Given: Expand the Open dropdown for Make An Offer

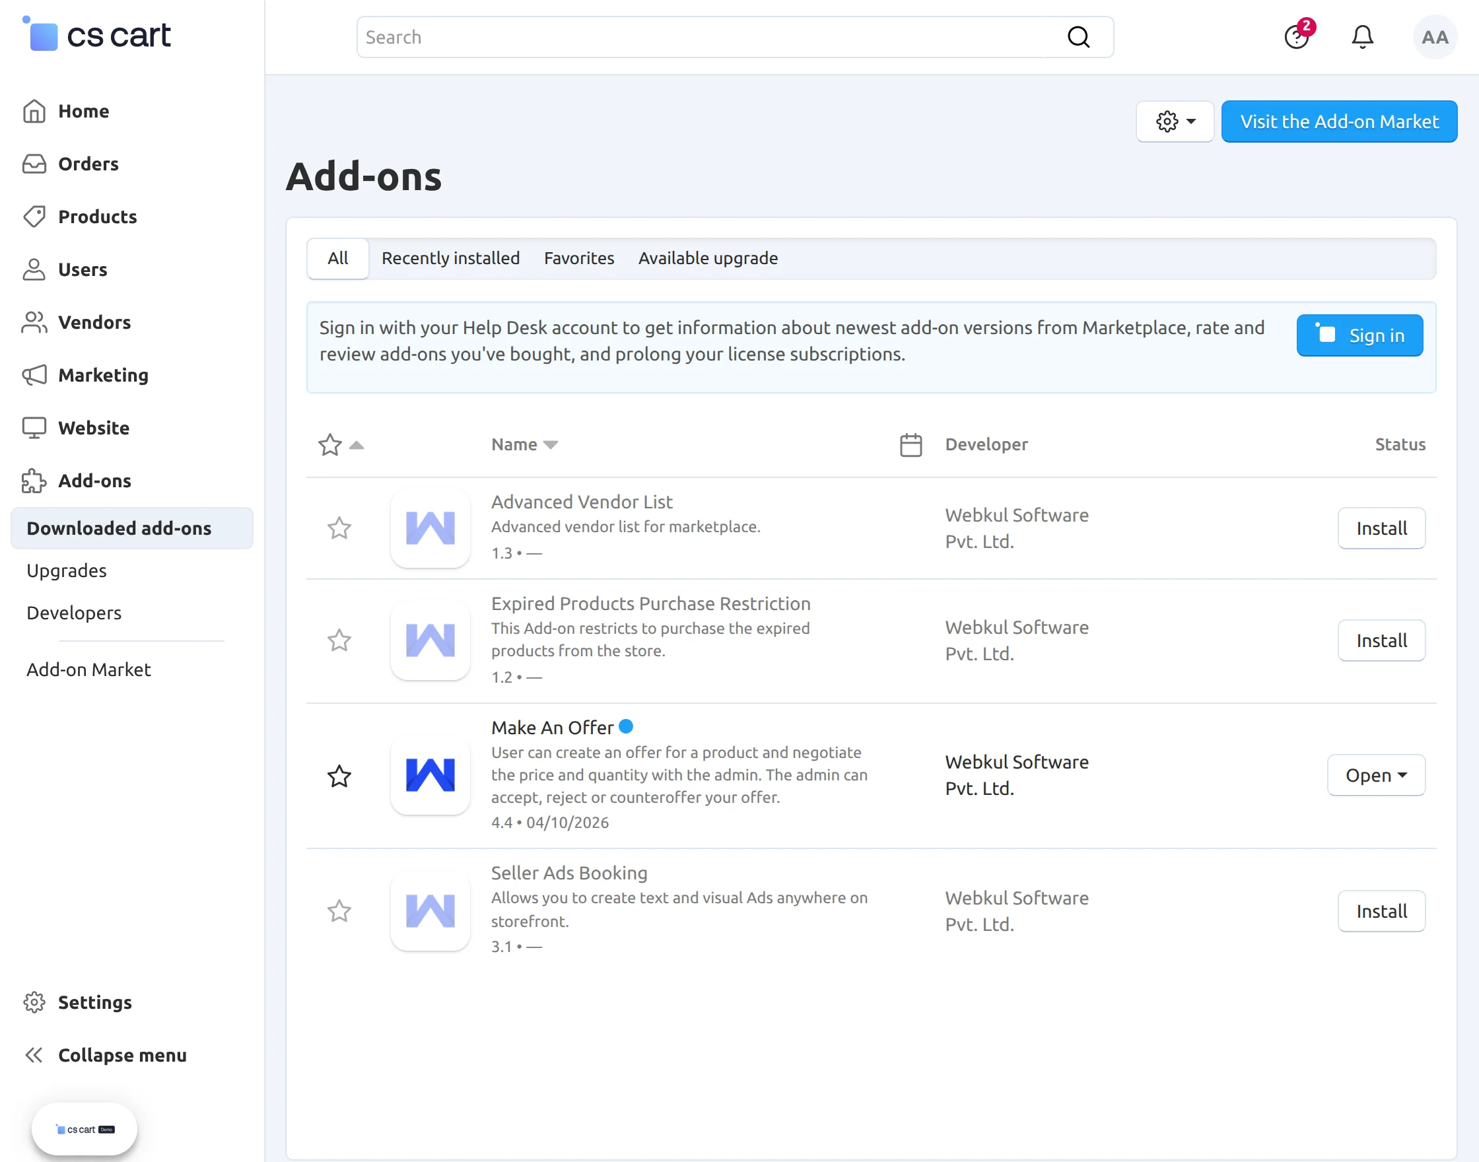Looking at the screenshot, I should (x=1375, y=775).
